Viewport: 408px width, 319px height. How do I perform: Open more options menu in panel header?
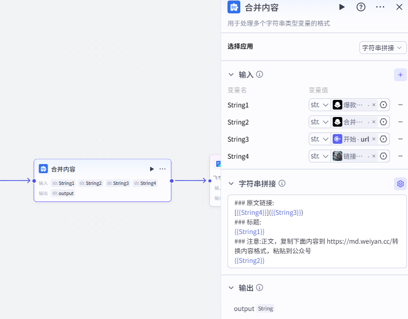point(380,7)
